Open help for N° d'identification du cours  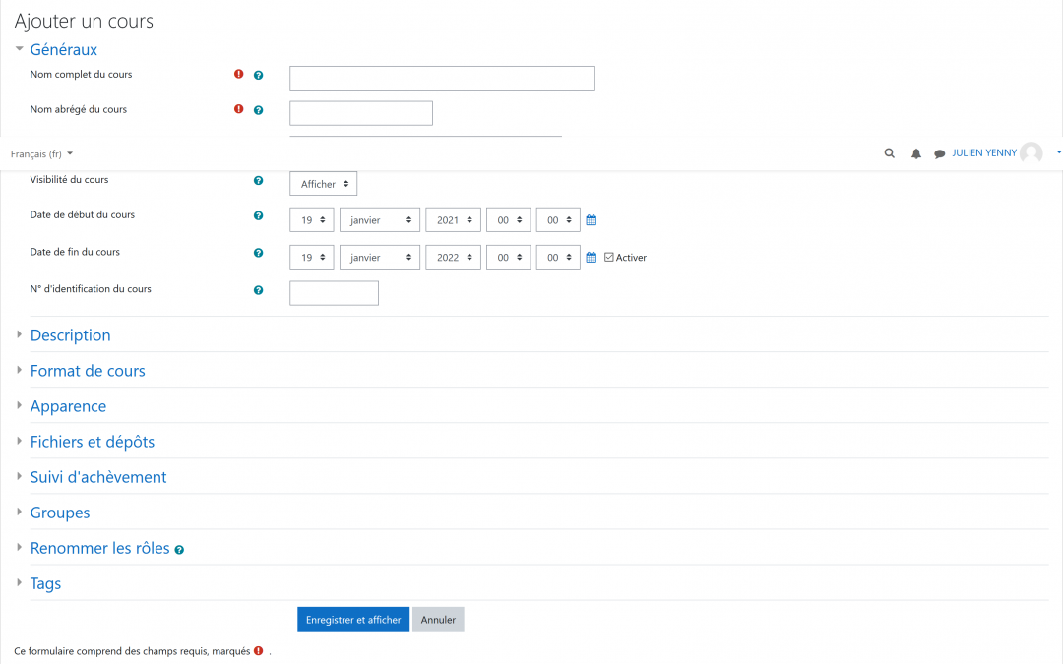click(x=258, y=290)
